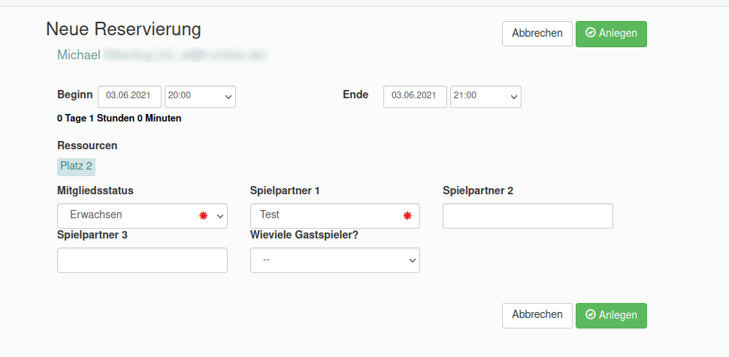Viewport: 729px width, 357px height.
Task: Click red asterisk in Spielpartner 1 field
Action: click(407, 216)
